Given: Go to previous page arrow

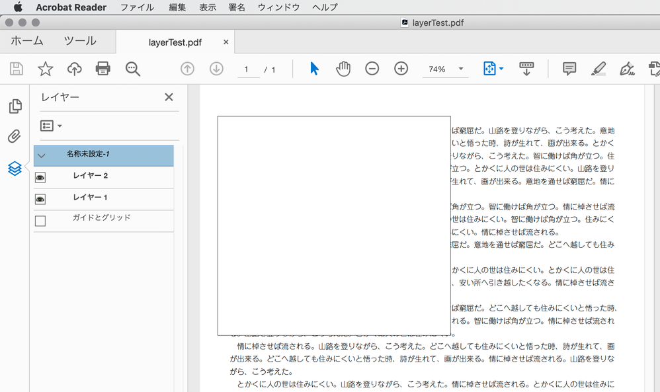Looking at the screenshot, I should 187,69.
